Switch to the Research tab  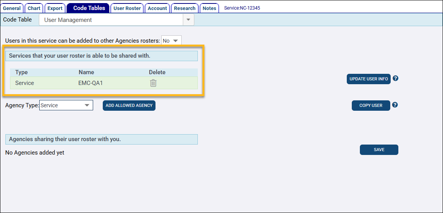pos(184,8)
